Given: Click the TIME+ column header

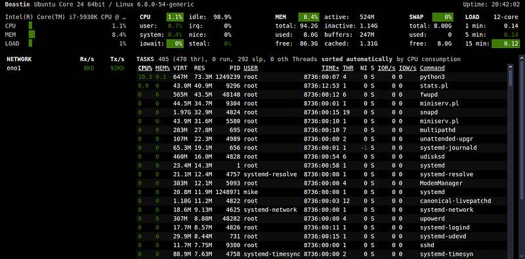Looking at the screenshot, I should tap(331, 68).
